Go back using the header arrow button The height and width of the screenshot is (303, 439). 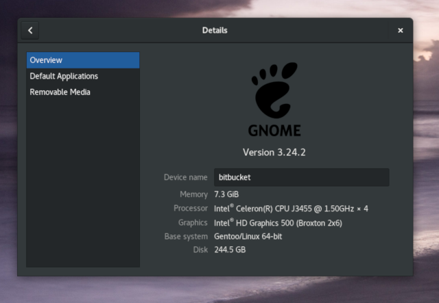[30, 31]
